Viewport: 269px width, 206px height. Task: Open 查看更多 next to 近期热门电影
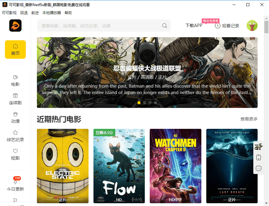[249, 119]
